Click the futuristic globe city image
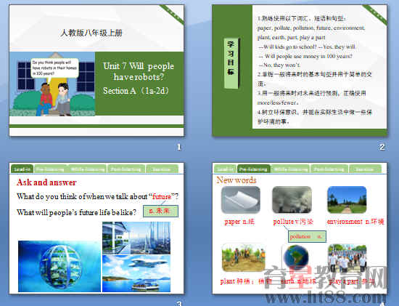Image resolution: width=399 pixels, height=306 pixels. click(59, 266)
